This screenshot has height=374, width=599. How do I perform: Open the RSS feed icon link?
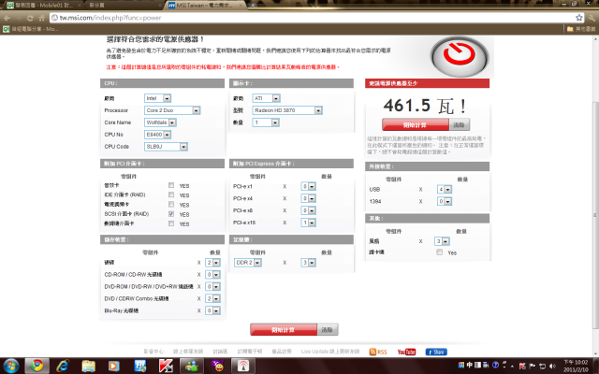(378, 352)
